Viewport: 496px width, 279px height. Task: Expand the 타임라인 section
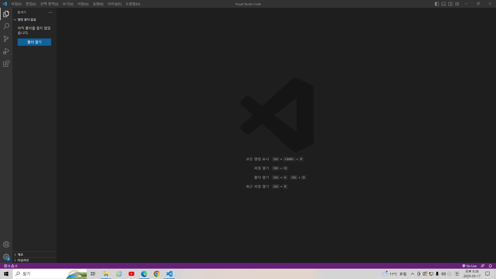(34, 260)
